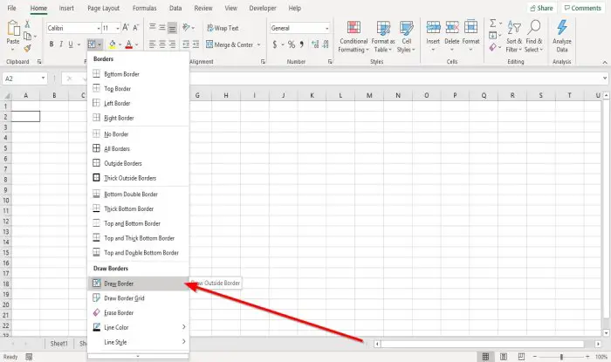The image size is (611, 362).
Task: Click the Name Box showing A2
Action: pyautogui.click(x=22, y=79)
